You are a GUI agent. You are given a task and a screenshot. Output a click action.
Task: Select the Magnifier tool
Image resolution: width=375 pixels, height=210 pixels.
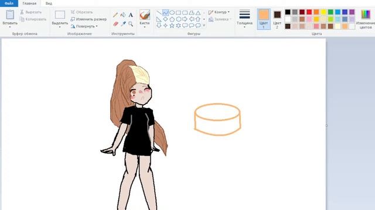[131, 24]
